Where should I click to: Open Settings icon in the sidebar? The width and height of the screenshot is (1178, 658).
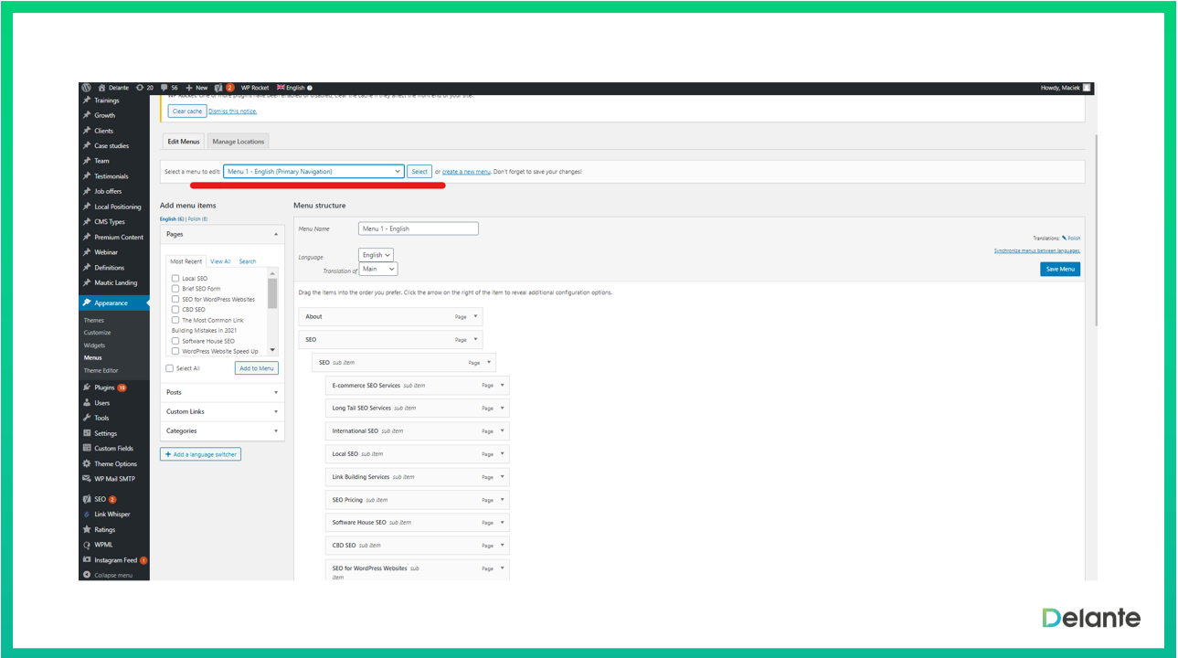[x=87, y=433]
